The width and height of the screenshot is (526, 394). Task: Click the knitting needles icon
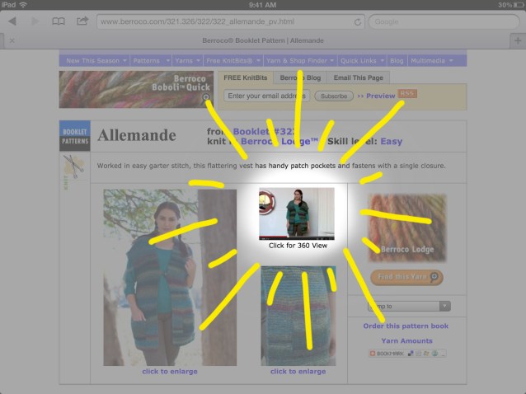(73, 165)
